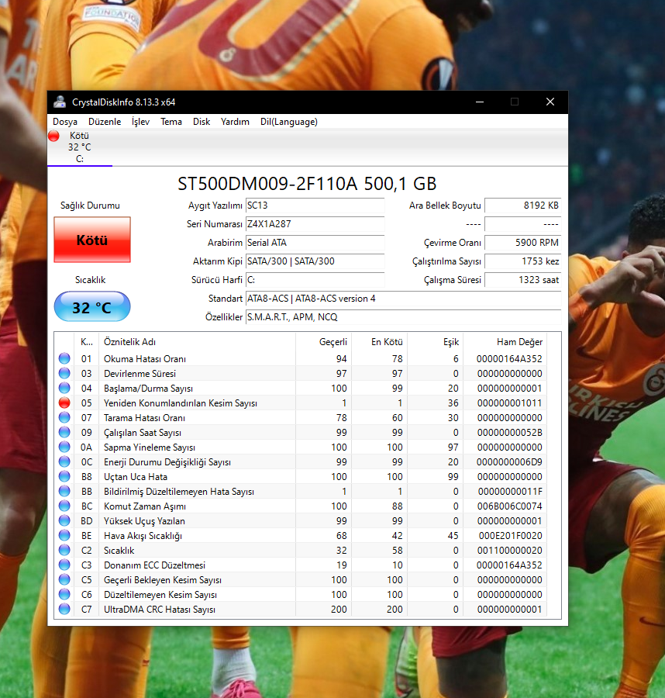The image size is (665, 698).
Task: Click the blue status icon for attribute BB
Action: click(64, 491)
